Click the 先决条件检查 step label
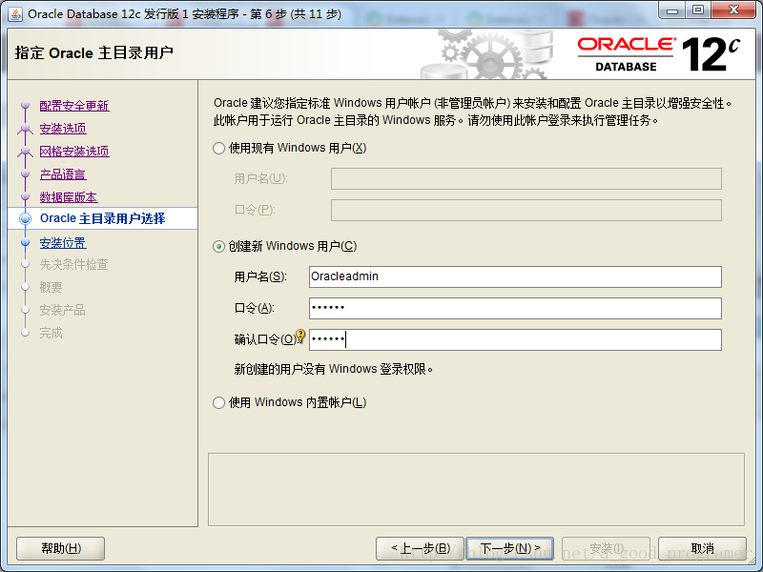This screenshot has width=763, height=572. coord(74,264)
